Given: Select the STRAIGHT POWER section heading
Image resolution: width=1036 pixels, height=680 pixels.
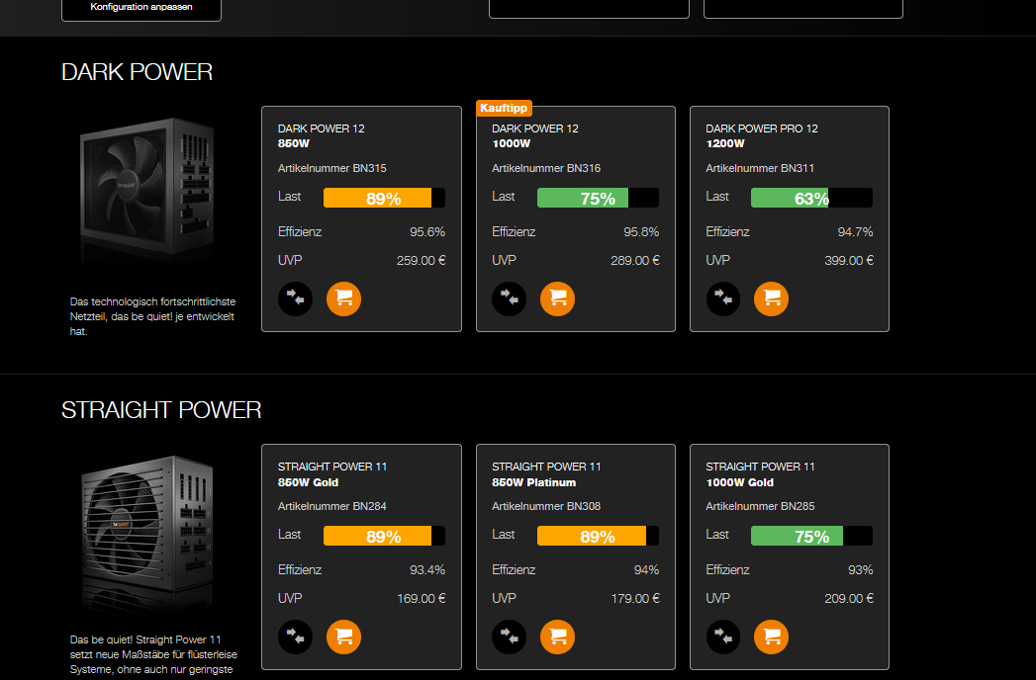Looking at the screenshot, I should [161, 410].
